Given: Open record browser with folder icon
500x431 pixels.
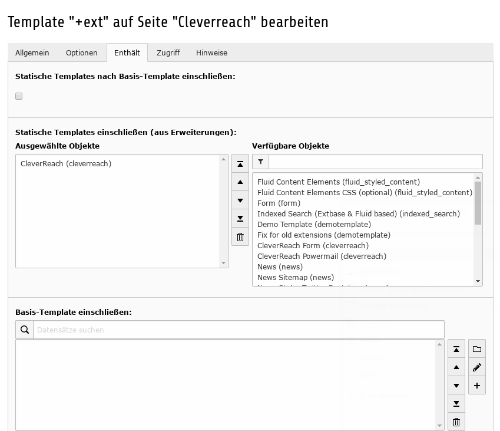Looking at the screenshot, I should (x=477, y=349).
